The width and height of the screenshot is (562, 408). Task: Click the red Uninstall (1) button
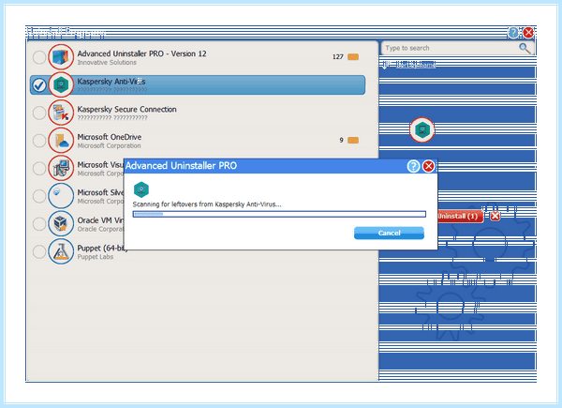click(460, 216)
